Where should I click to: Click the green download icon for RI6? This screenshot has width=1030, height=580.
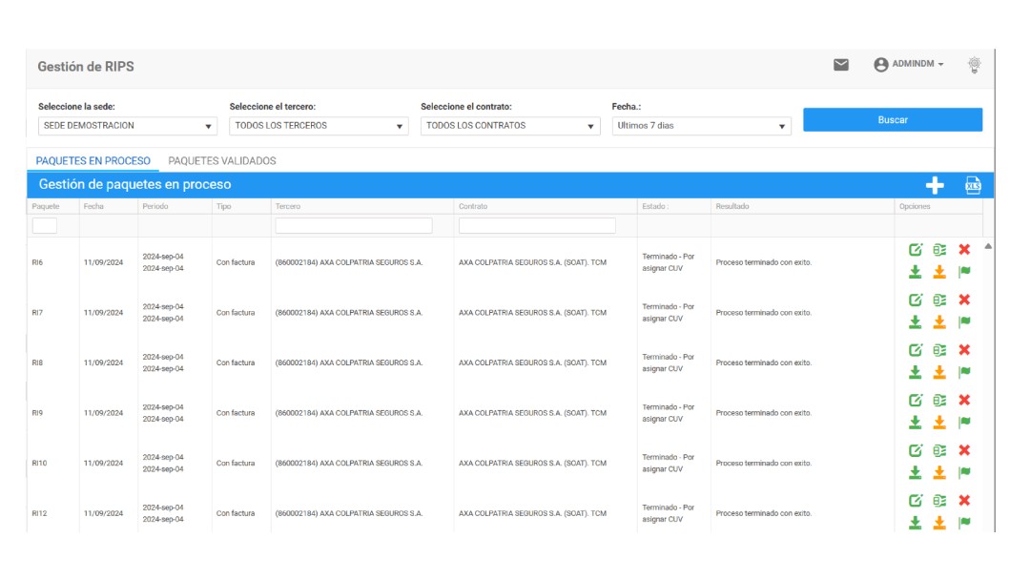click(x=915, y=271)
